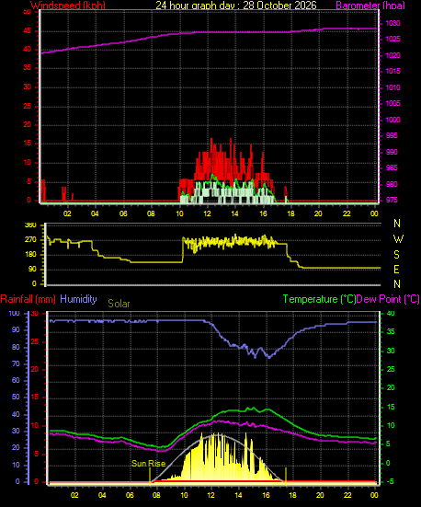Click the 'S' compass direction label
The height and width of the screenshot is (507, 421).
pyautogui.click(x=396, y=255)
